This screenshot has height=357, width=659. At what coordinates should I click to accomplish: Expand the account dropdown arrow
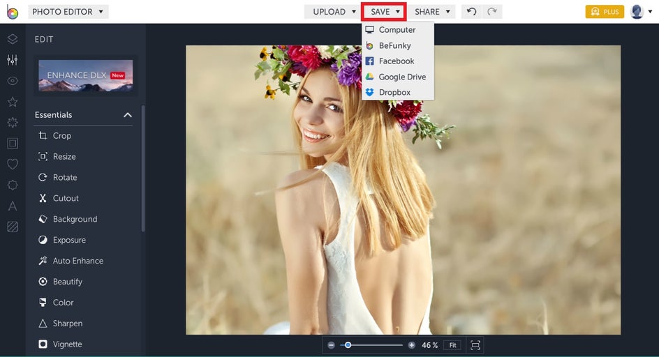click(650, 12)
